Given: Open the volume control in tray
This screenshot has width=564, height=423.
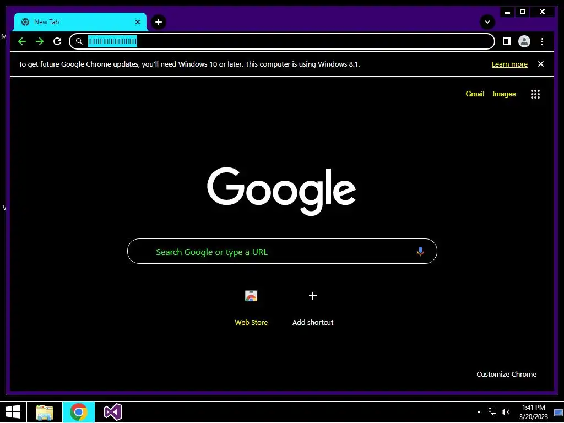Looking at the screenshot, I should pyautogui.click(x=506, y=412).
